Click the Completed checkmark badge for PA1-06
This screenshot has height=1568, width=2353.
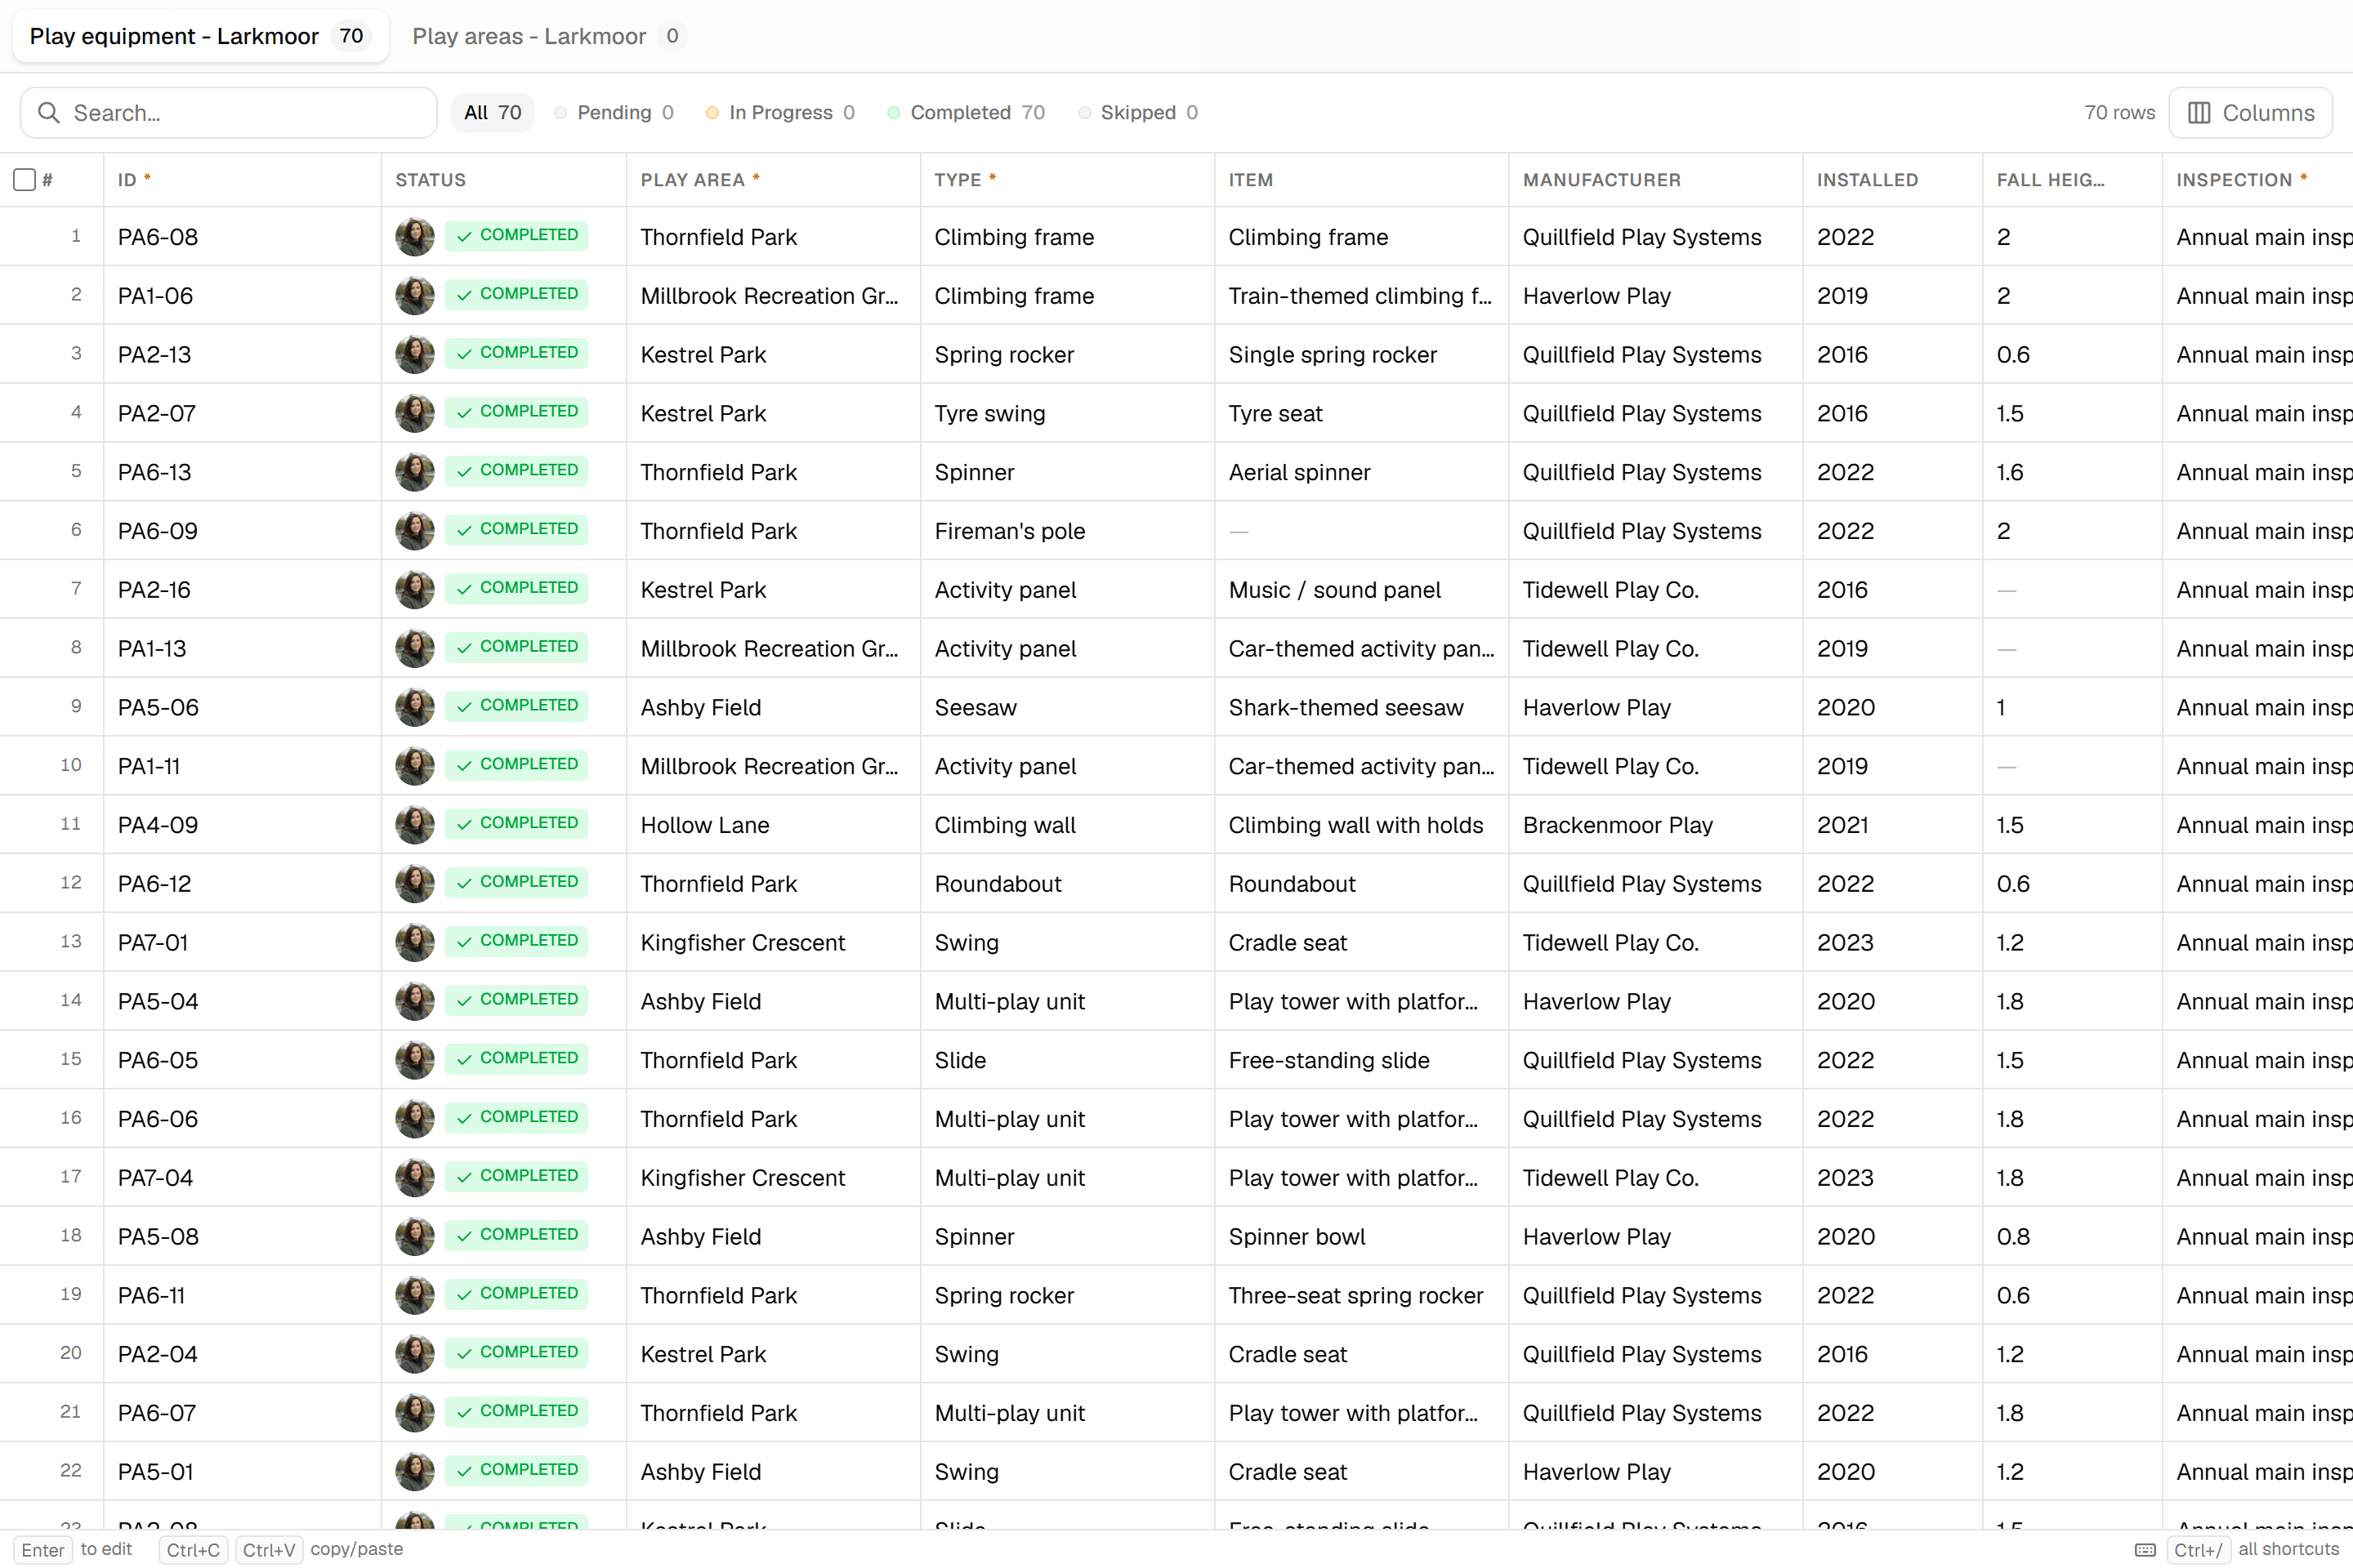point(516,295)
